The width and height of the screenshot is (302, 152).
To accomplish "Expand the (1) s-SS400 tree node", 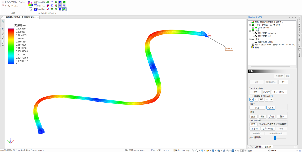I will [253, 28].
